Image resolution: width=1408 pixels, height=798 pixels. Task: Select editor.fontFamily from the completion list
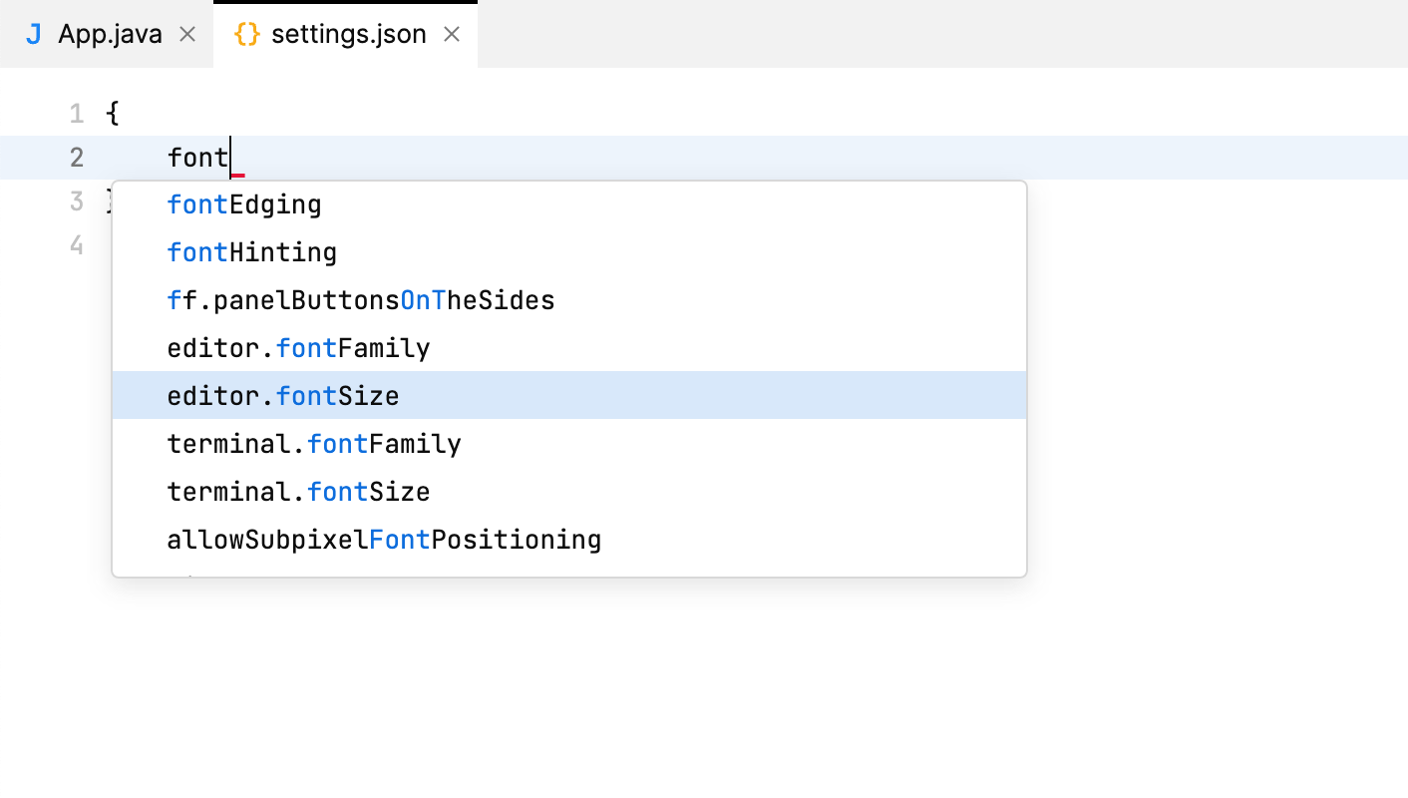pyautogui.click(x=298, y=347)
